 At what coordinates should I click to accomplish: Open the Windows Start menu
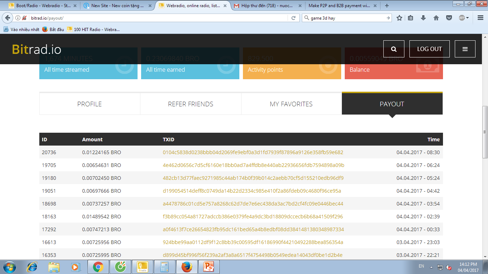click(x=9, y=267)
